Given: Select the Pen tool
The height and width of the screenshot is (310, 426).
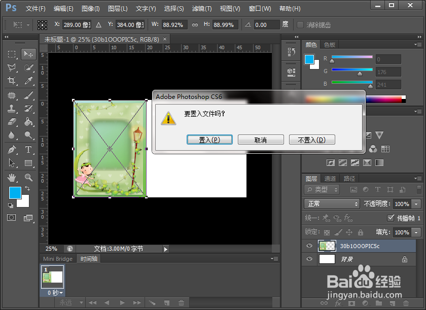Looking at the screenshot, I should pyautogui.click(x=12, y=150).
